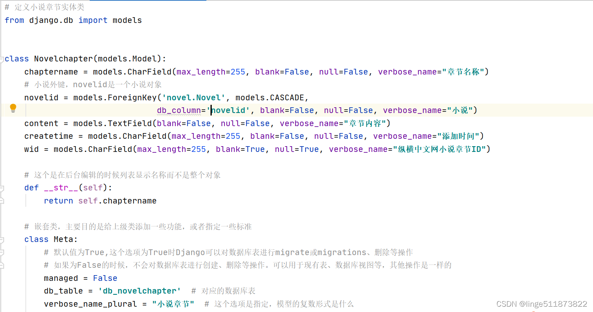Screen dimensions: 593x312
Task: Click the "小说章节" plural name string
Action: click(173, 304)
